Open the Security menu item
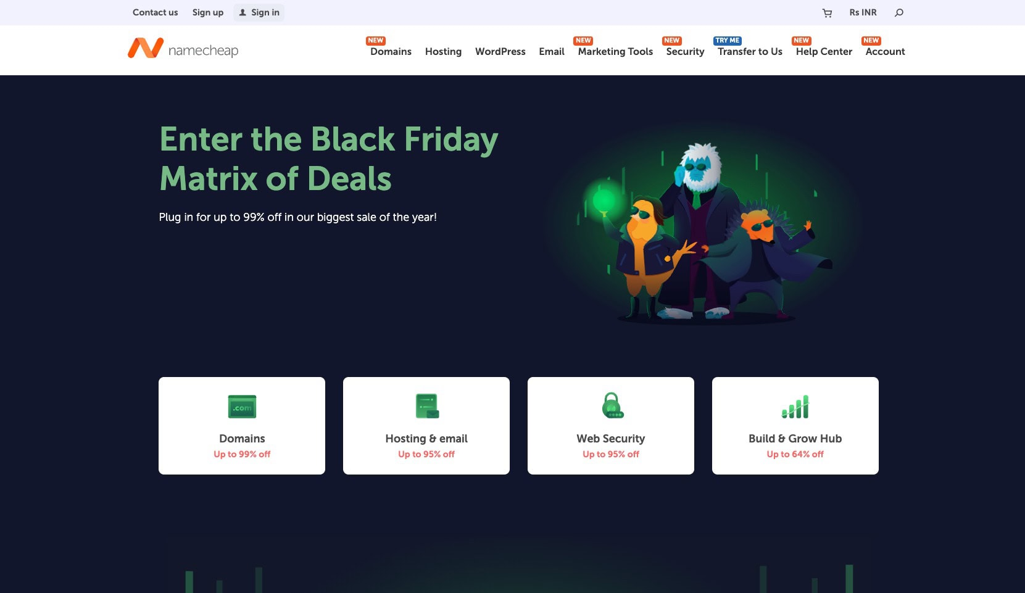This screenshot has width=1025, height=593. pos(685,52)
